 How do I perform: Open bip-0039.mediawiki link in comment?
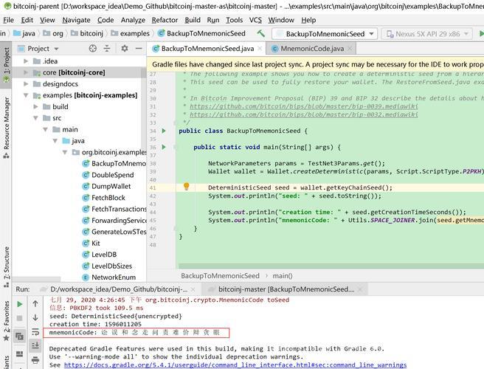pos(304,106)
